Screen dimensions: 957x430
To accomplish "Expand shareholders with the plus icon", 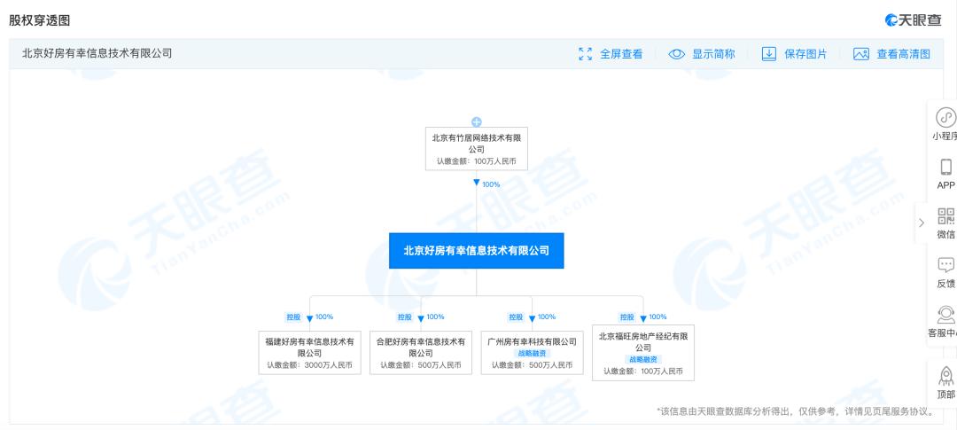I will click(477, 122).
